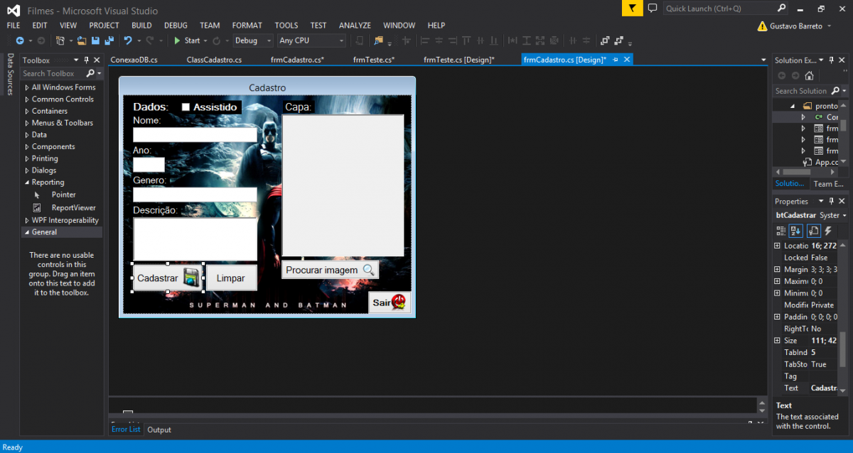Select ReportViewer control in Toolbox
Screen dimensions: 853x453
tap(73, 208)
